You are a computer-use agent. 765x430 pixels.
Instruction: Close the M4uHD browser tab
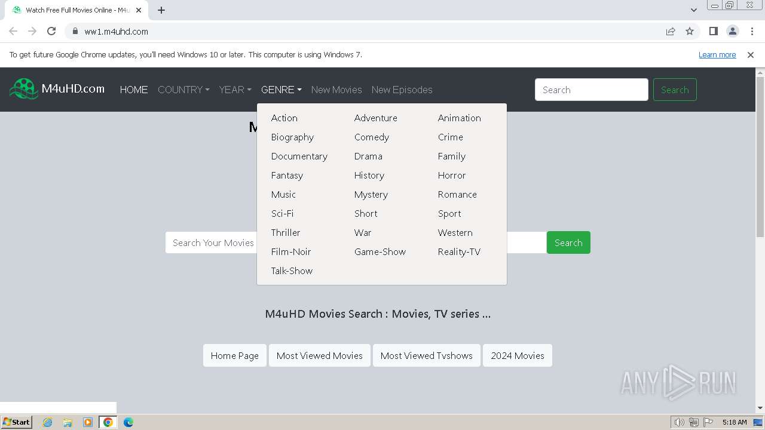pyautogui.click(x=138, y=10)
